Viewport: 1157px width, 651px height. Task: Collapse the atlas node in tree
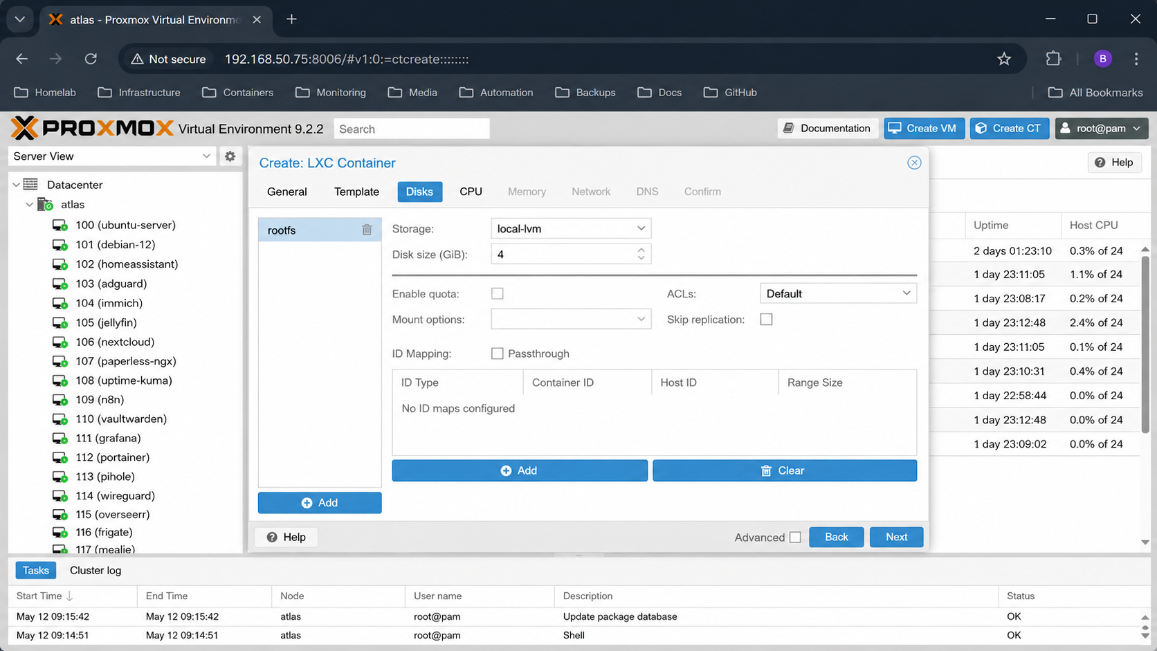click(29, 205)
